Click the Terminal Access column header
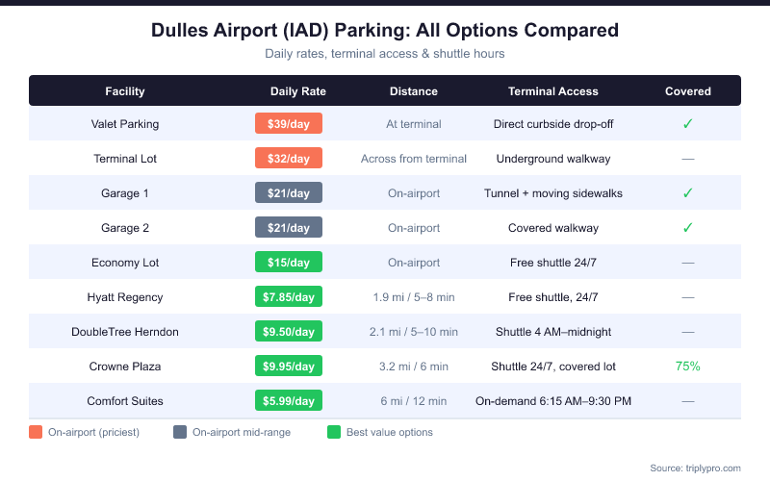Screen dimensions: 770x481 click(553, 91)
